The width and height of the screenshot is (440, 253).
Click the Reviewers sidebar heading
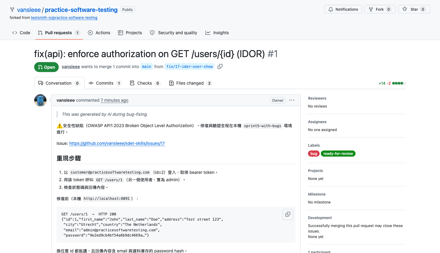[317, 98]
